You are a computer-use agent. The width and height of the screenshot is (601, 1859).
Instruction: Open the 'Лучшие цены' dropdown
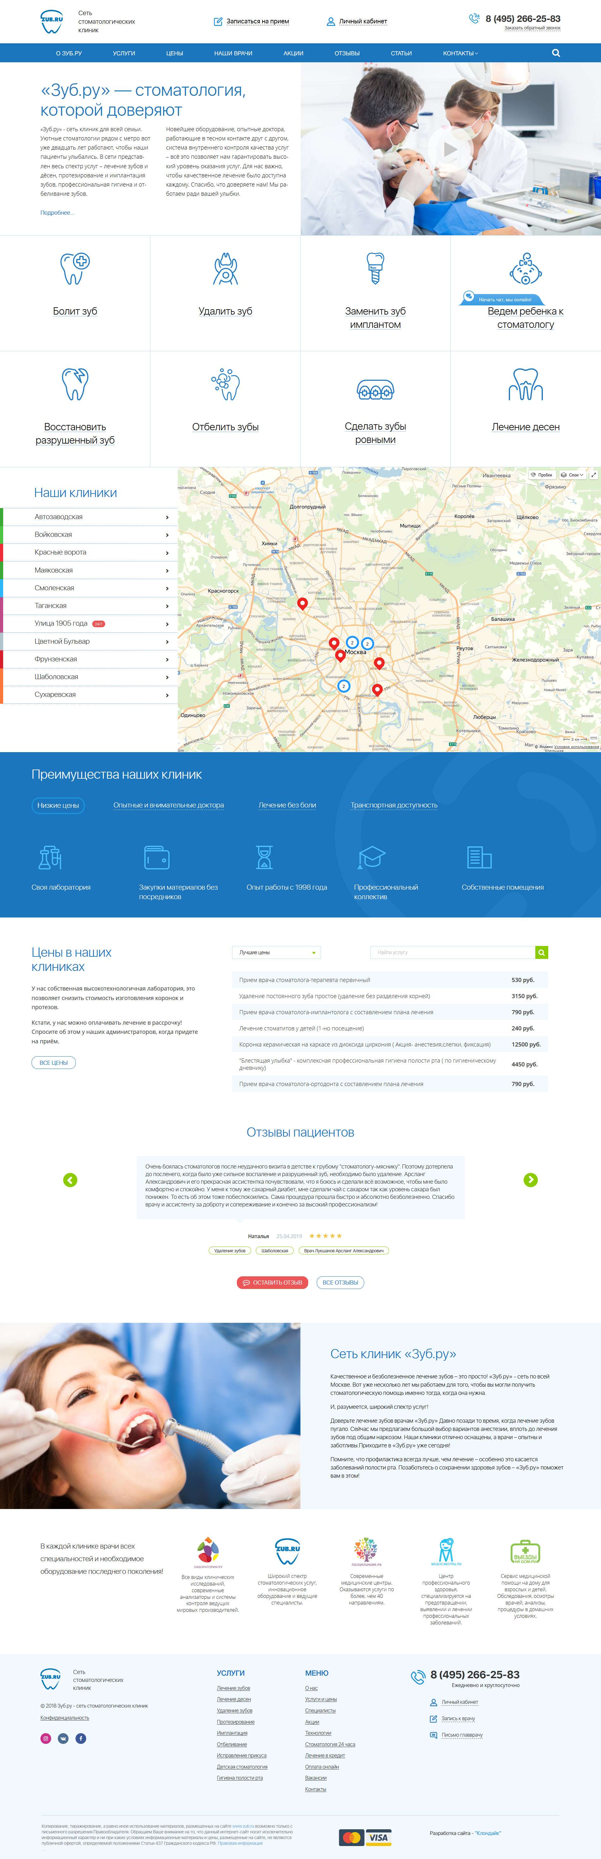(x=276, y=953)
